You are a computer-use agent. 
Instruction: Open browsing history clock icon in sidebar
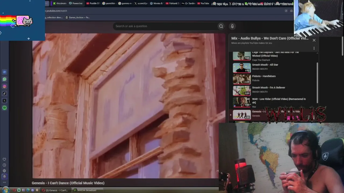tap(4, 165)
